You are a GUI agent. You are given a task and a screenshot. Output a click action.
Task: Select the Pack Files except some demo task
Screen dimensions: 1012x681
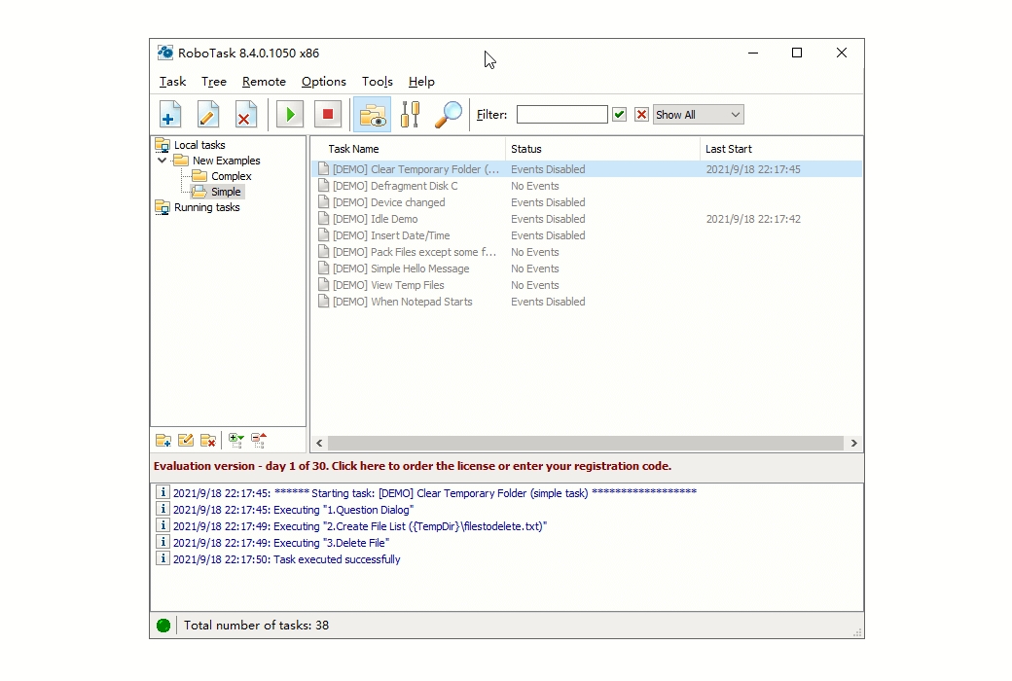coord(587,252)
